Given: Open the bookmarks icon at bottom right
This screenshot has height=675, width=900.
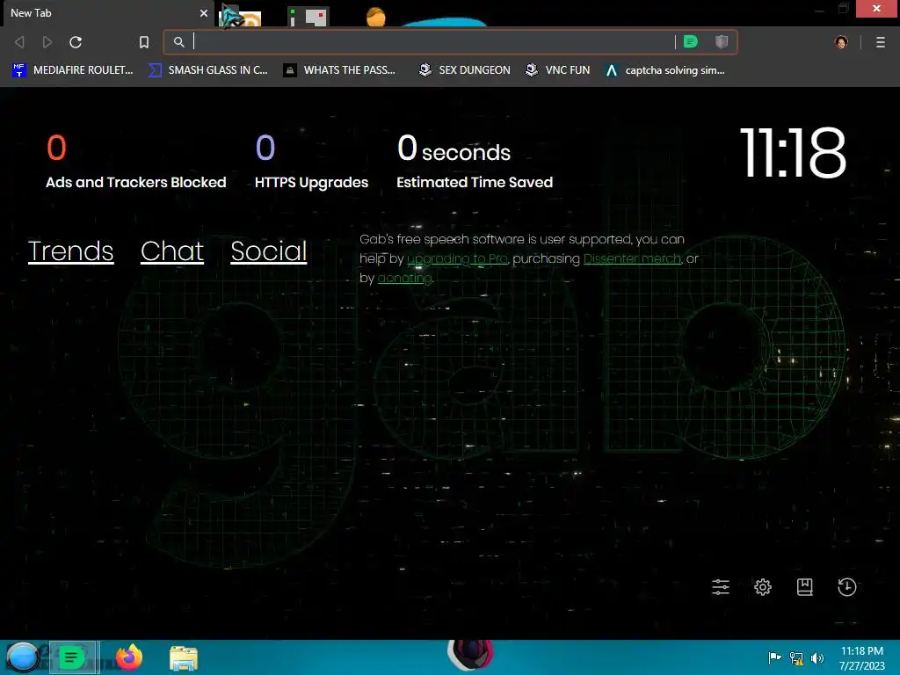Looking at the screenshot, I should (x=805, y=587).
